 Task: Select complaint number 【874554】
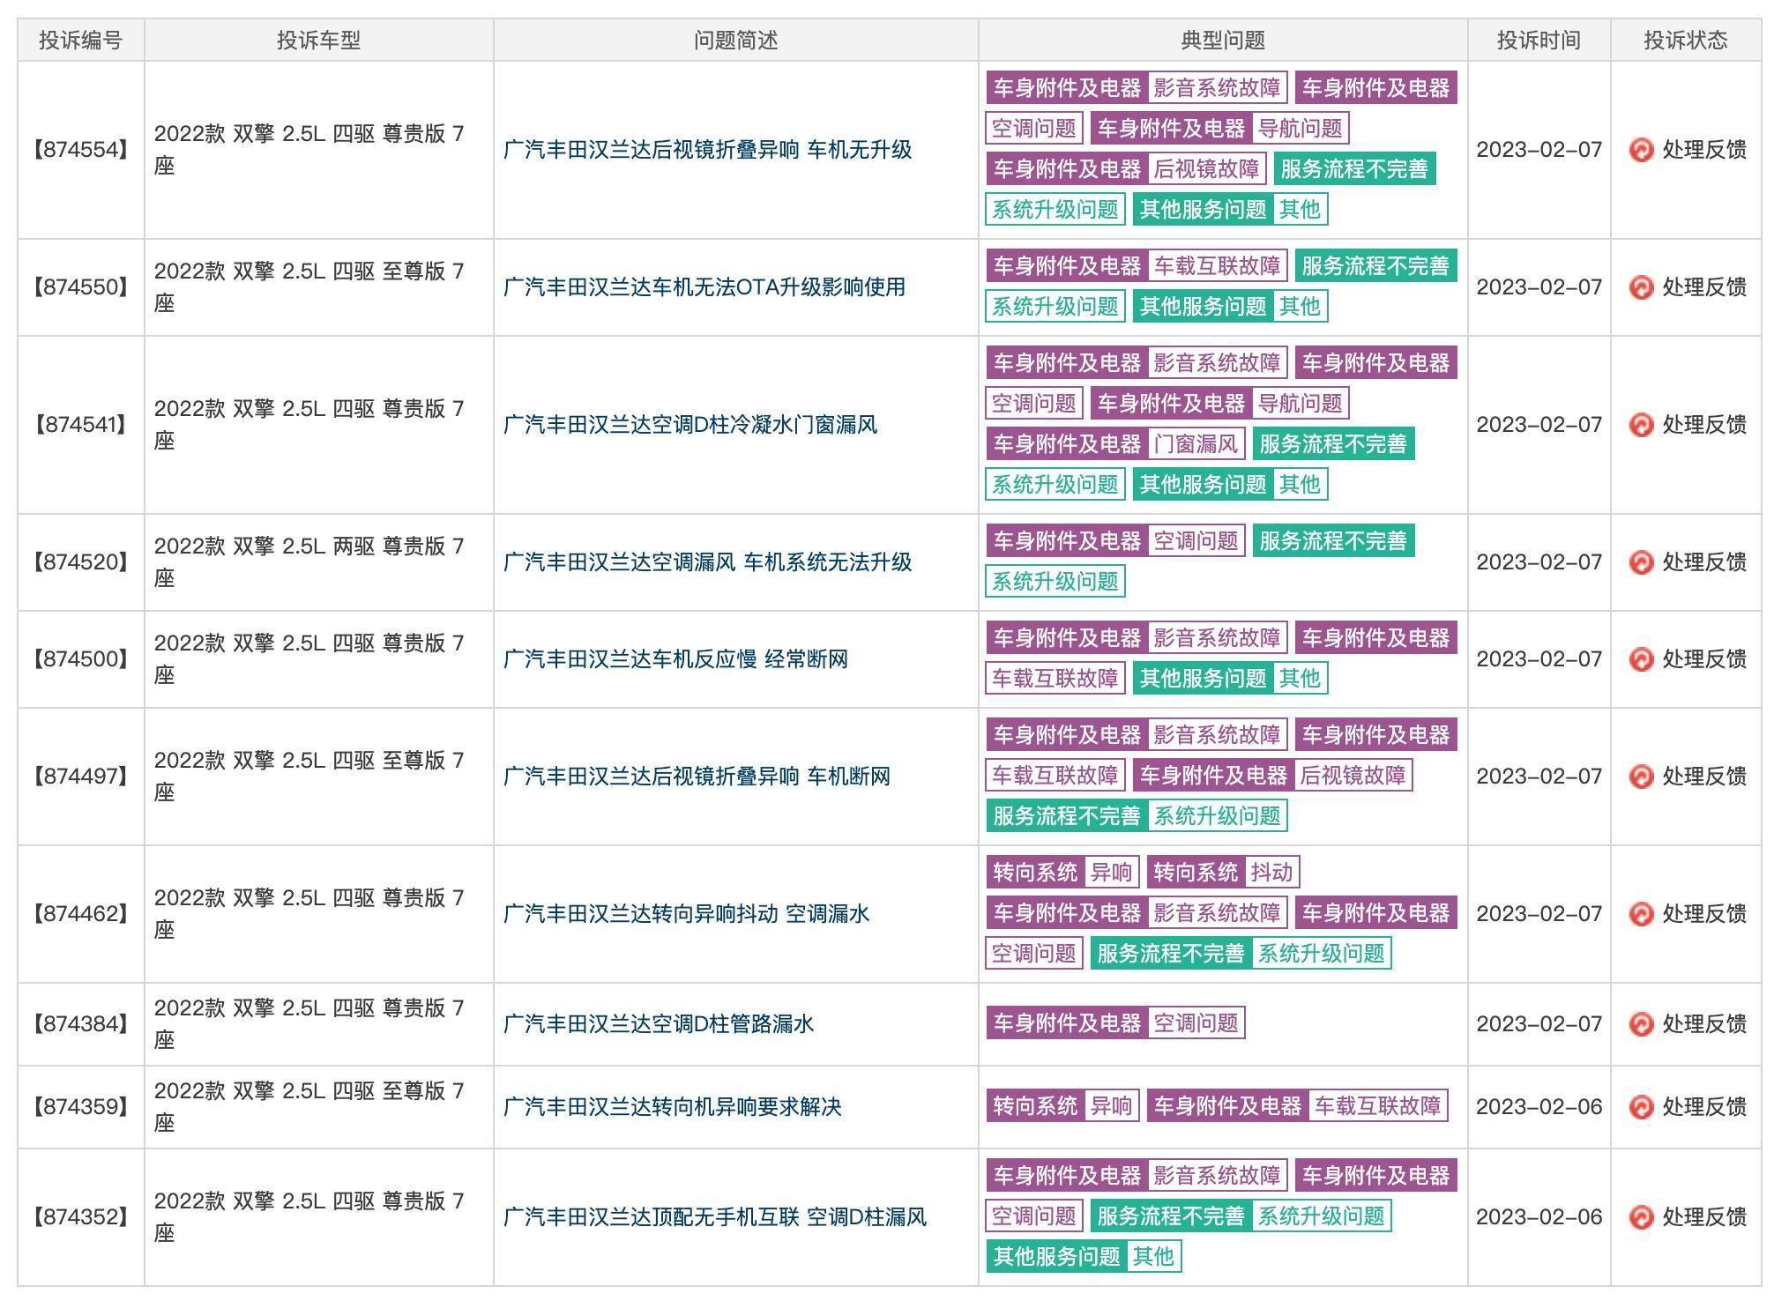81,150
